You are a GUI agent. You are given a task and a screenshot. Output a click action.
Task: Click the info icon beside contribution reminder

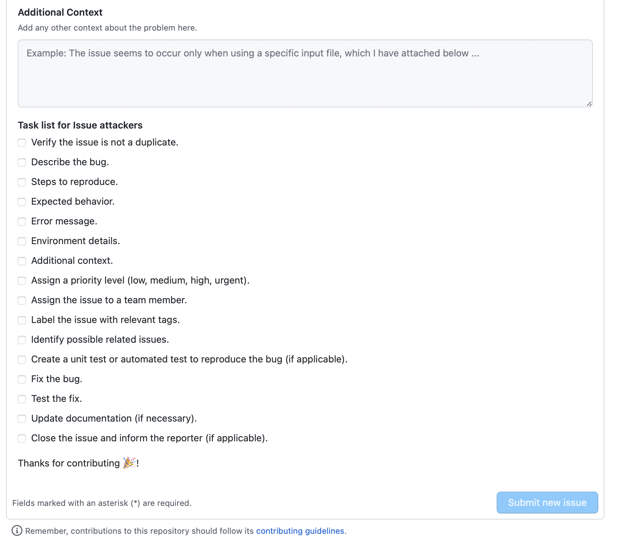pos(17,531)
